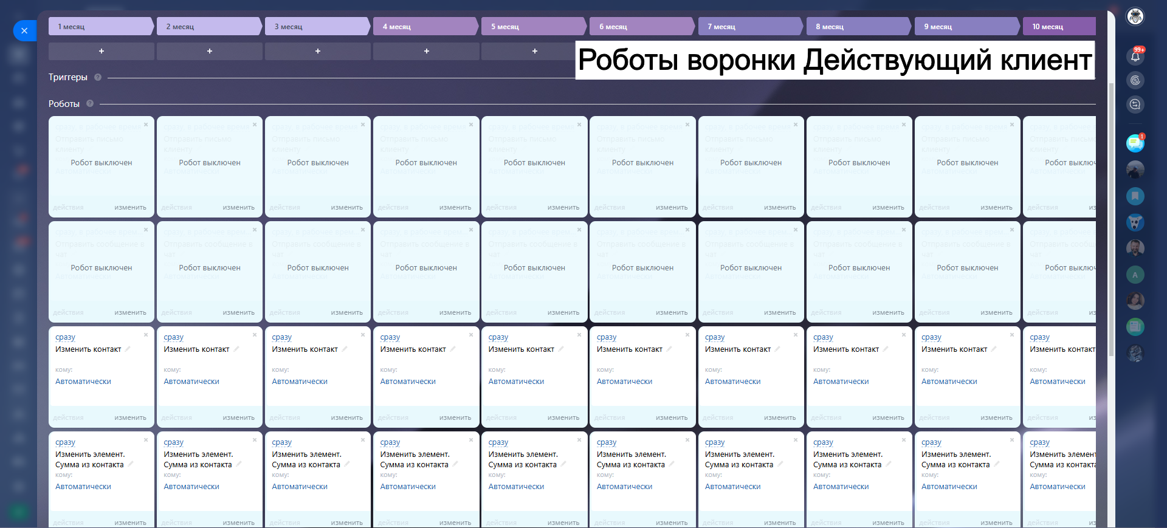Open the messenger chat icon with 1 unread

[x=1135, y=143]
